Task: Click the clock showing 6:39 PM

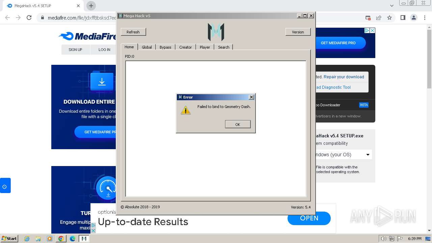Action: point(414,239)
